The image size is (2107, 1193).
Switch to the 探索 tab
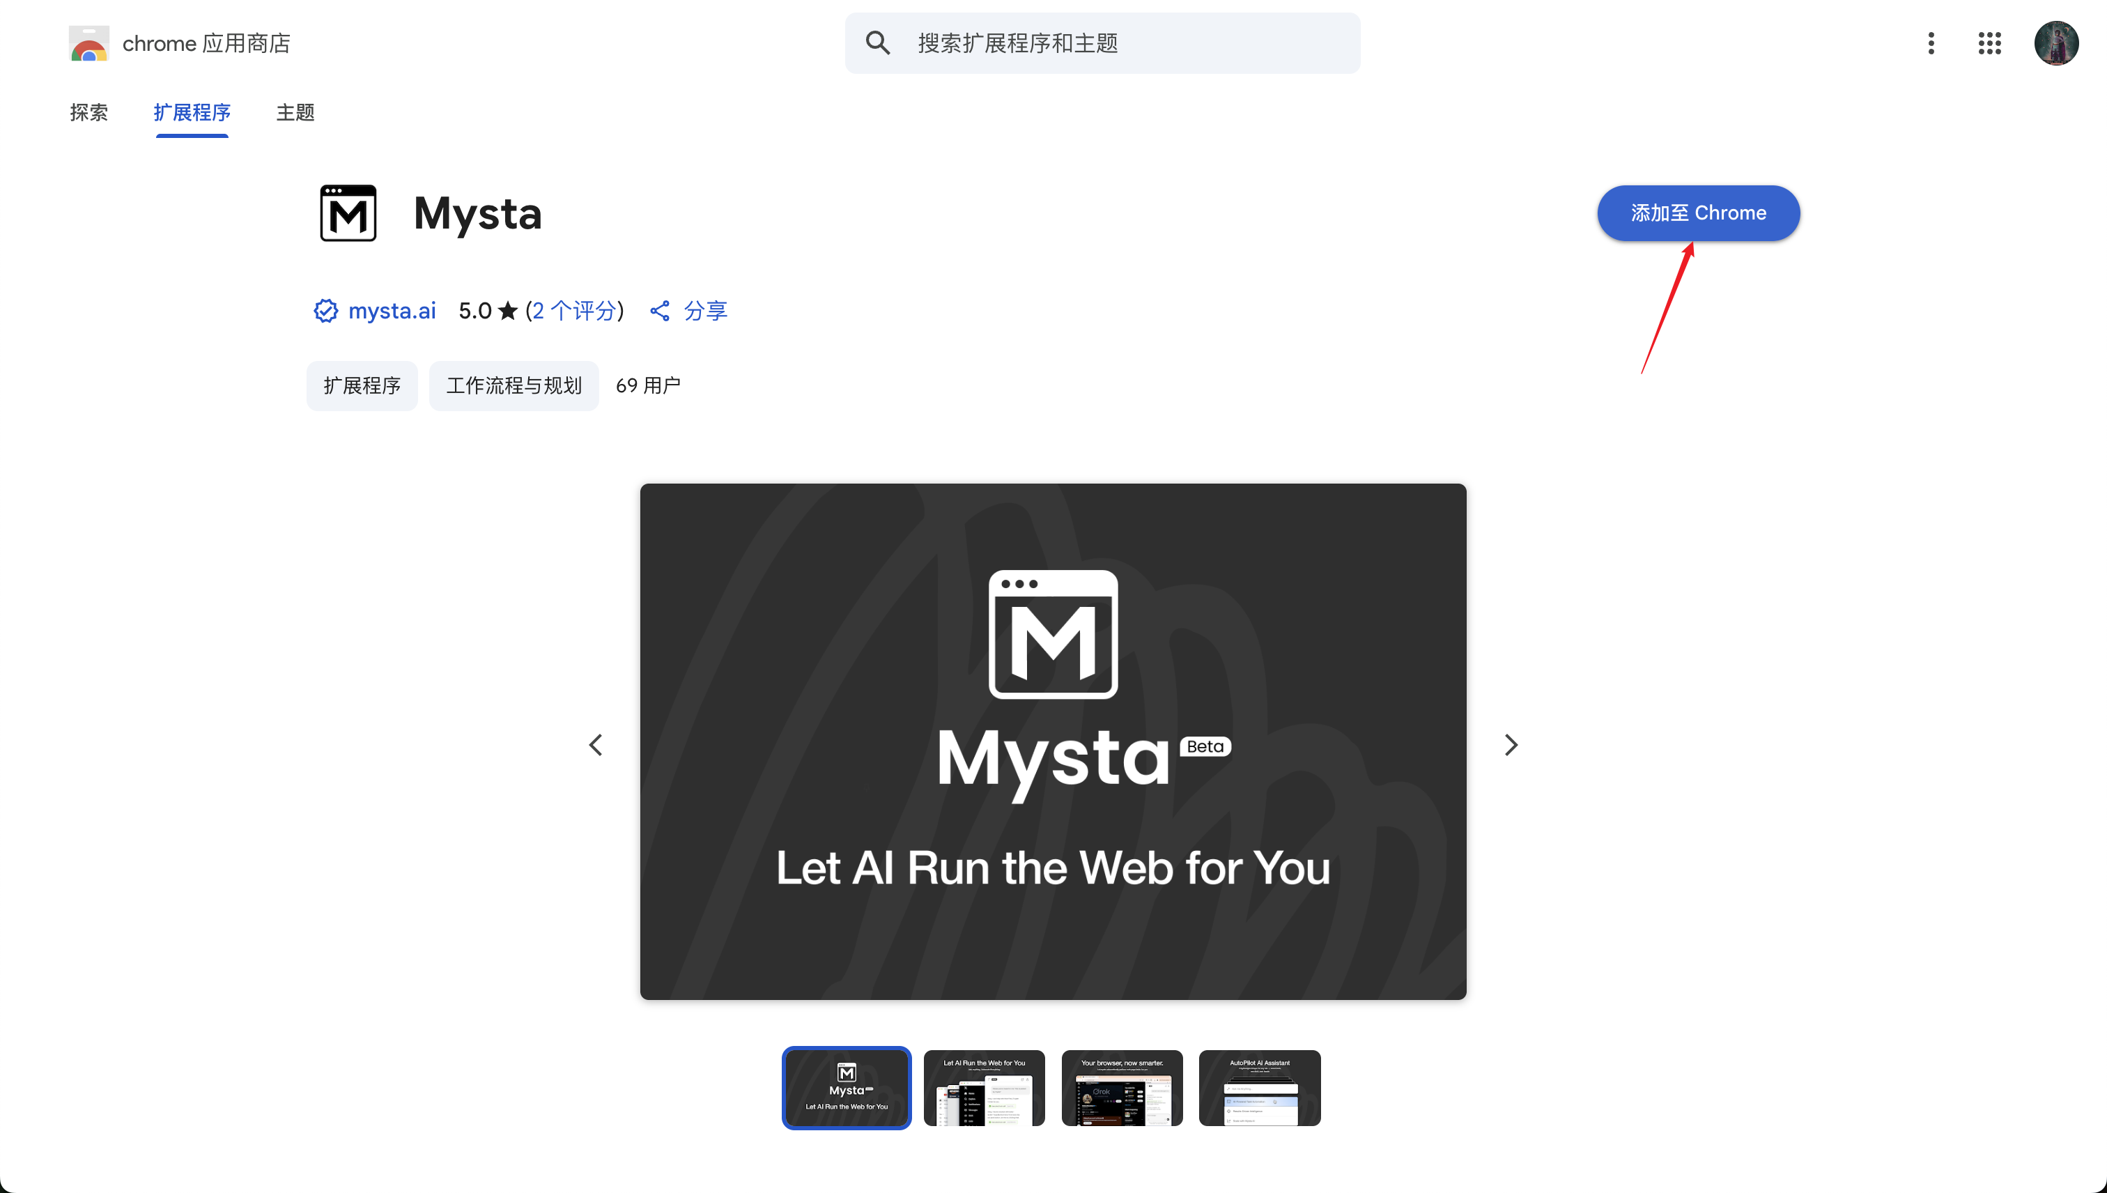click(x=88, y=112)
